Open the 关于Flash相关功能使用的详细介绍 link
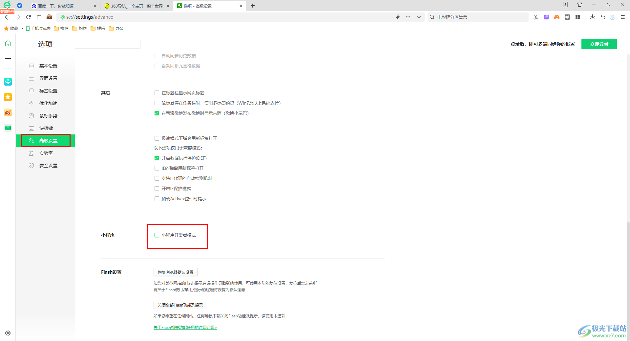Image resolution: width=630 pixels, height=341 pixels. click(x=185, y=327)
